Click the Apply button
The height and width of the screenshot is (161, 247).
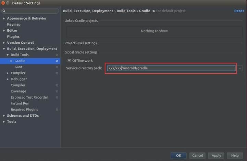[216, 156]
